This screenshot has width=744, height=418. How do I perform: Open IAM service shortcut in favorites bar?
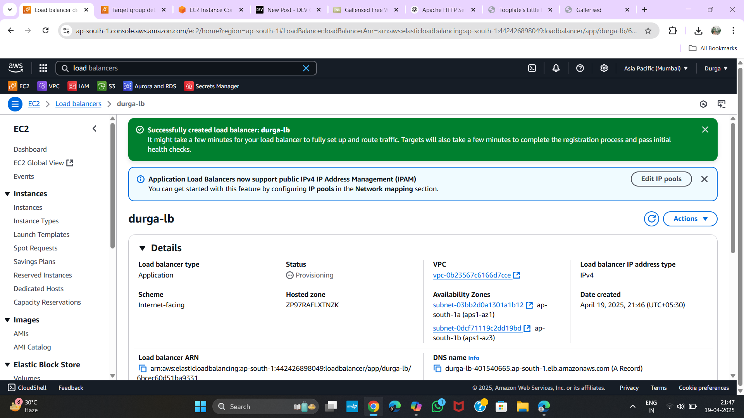[78, 86]
